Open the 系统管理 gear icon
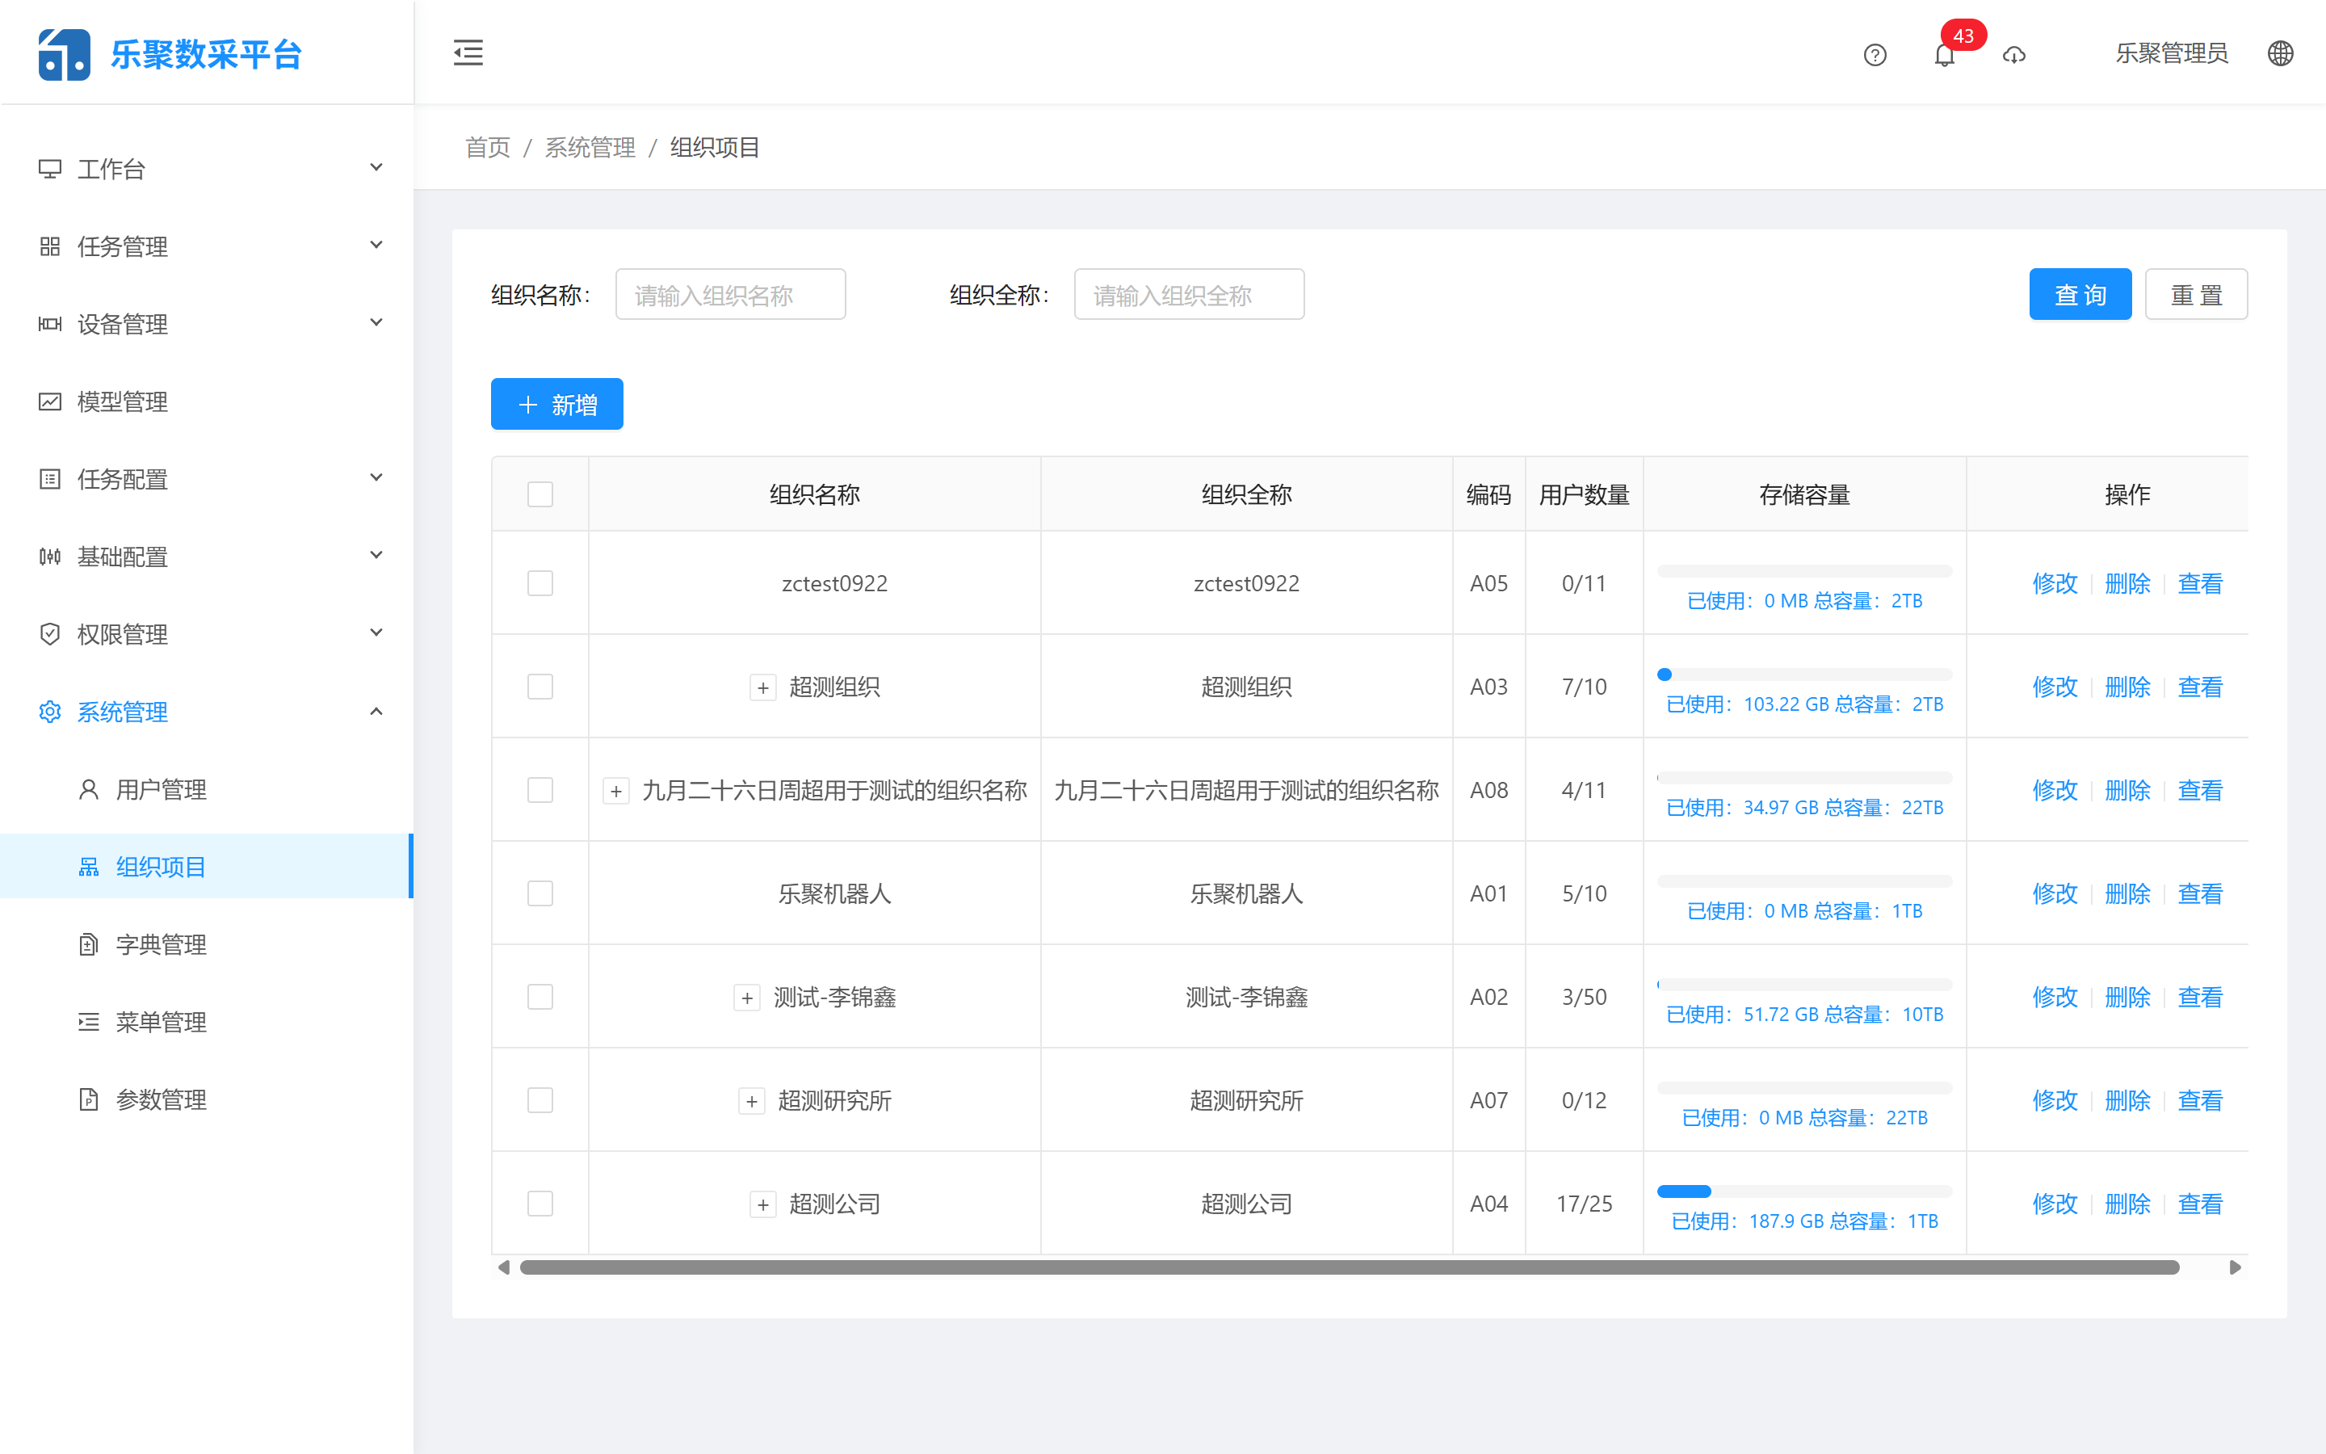This screenshot has height=1454, width=2326. tap(50, 712)
